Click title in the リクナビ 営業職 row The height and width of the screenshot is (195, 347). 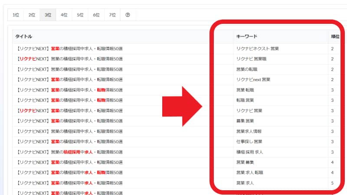click(70, 59)
